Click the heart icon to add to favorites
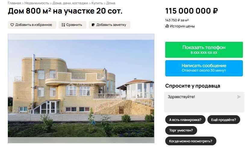This screenshot has height=148, width=245. pos(12,25)
